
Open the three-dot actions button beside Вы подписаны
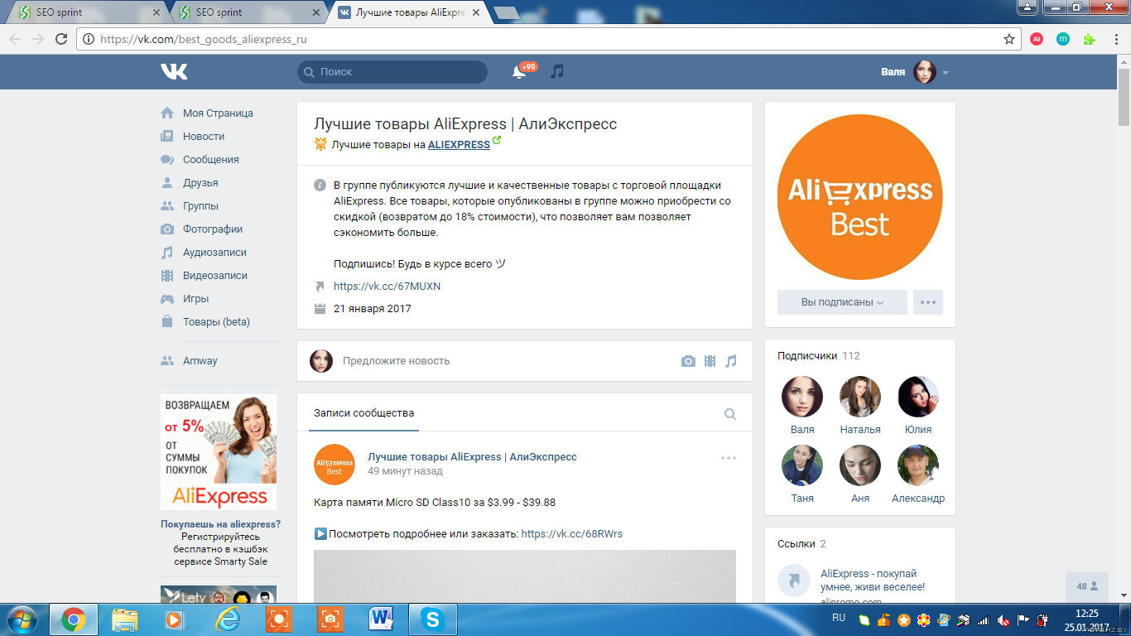pyautogui.click(x=928, y=302)
